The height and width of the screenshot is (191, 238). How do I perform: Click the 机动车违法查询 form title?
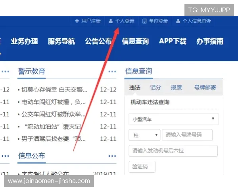pos(150,102)
